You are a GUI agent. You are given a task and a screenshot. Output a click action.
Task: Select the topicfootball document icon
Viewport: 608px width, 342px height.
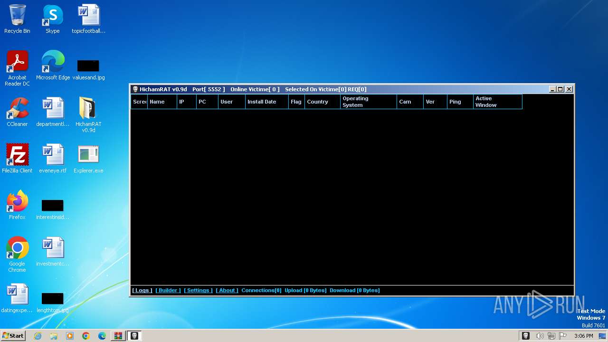(88, 19)
